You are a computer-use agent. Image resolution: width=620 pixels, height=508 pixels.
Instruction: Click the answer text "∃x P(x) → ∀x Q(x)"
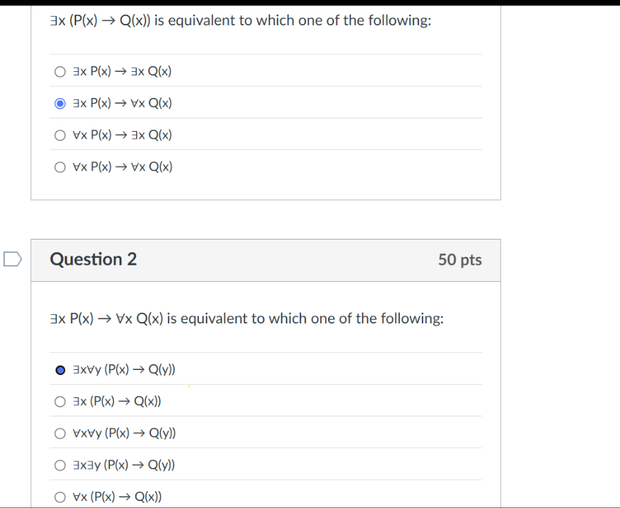tap(121, 103)
